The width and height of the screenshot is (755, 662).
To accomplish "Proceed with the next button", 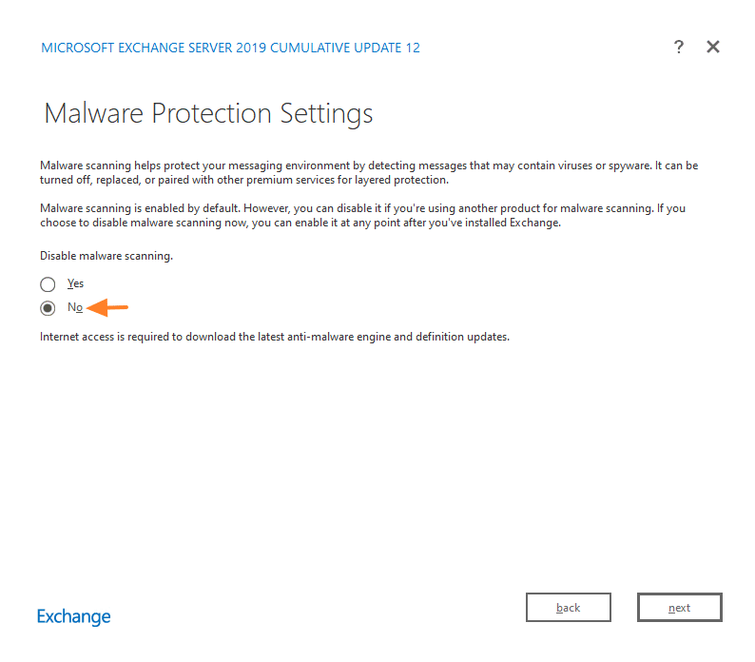I will [679, 608].
